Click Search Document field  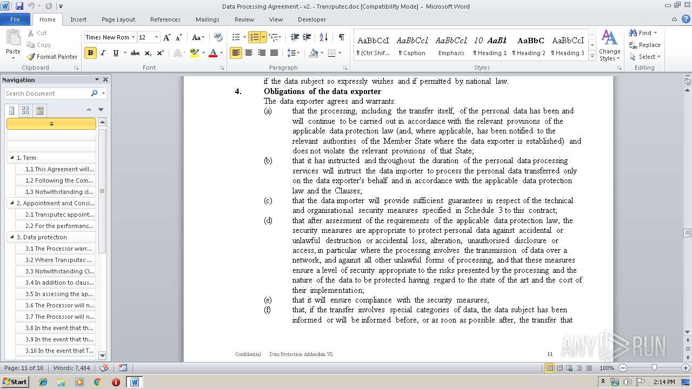(x=47, y=93)
